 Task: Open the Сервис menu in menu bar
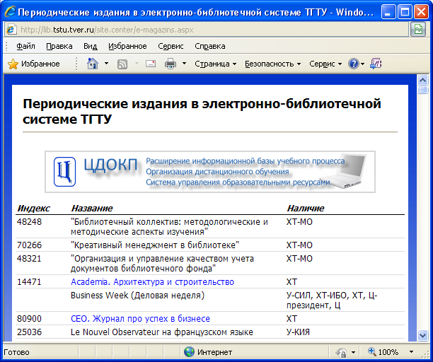(x=171, y=46)
